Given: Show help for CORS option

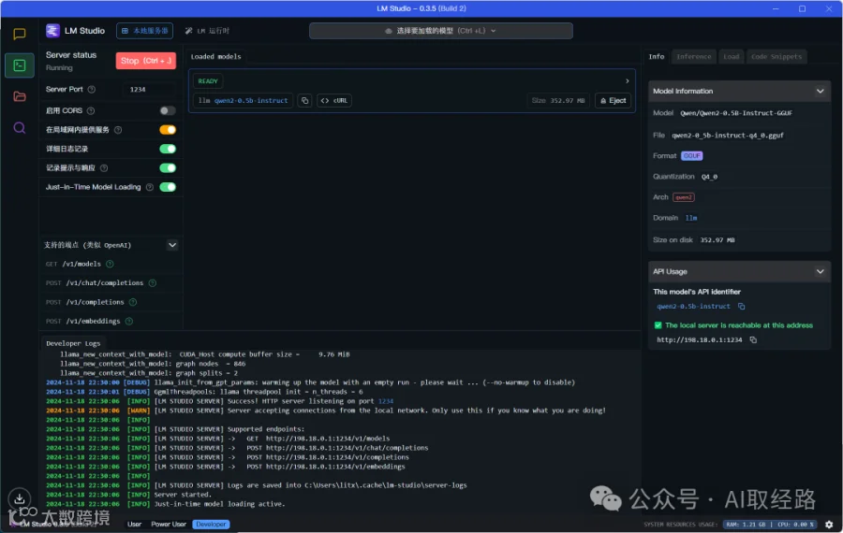Looking at the screenshot, I should 91,110.
